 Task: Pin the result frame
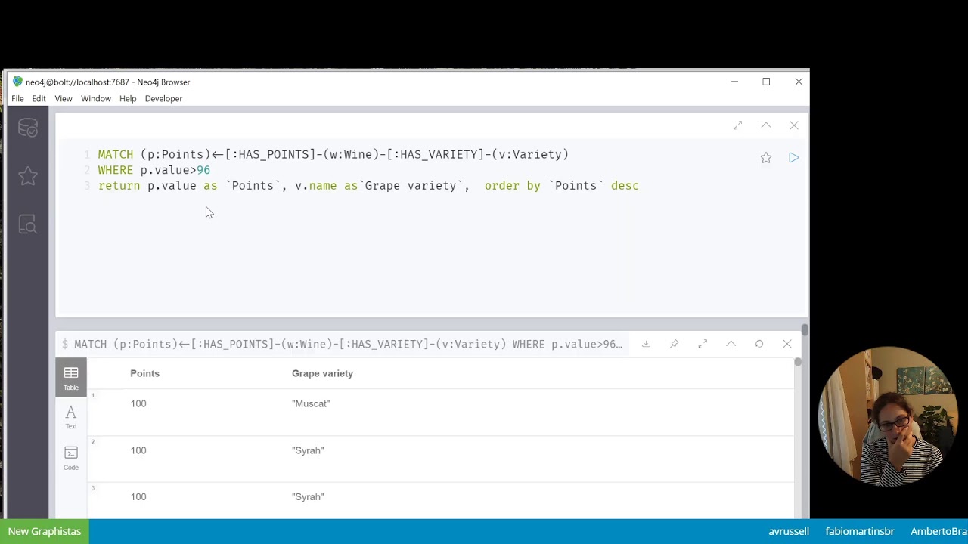[674, 345]
